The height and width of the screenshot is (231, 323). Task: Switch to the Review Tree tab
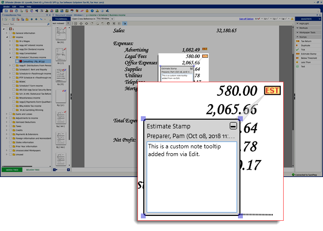coord(33,170)
